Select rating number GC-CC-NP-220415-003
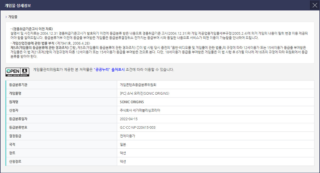 (x=137, y=127)
